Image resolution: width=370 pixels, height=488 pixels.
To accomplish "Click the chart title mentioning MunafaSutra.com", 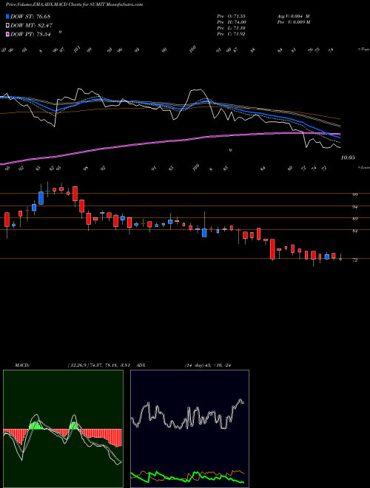I will pos(75,4).
